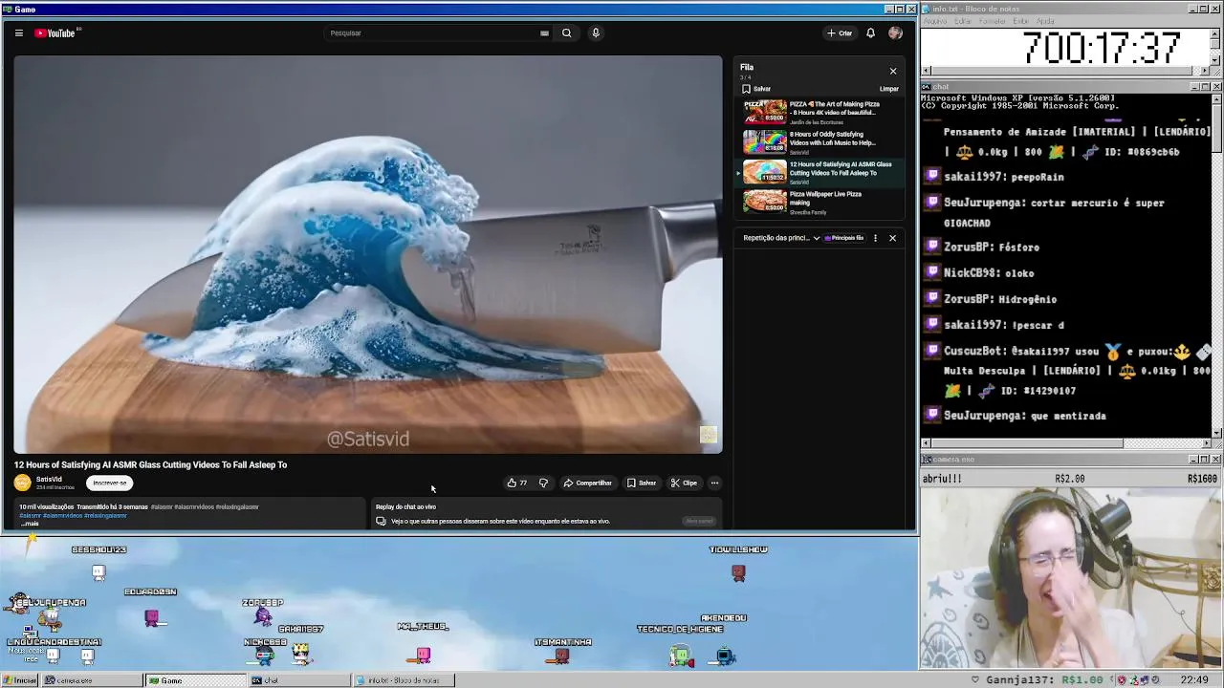Click the 'ZorusBP: Hidrogênio' chat message

click(1000, 299)
